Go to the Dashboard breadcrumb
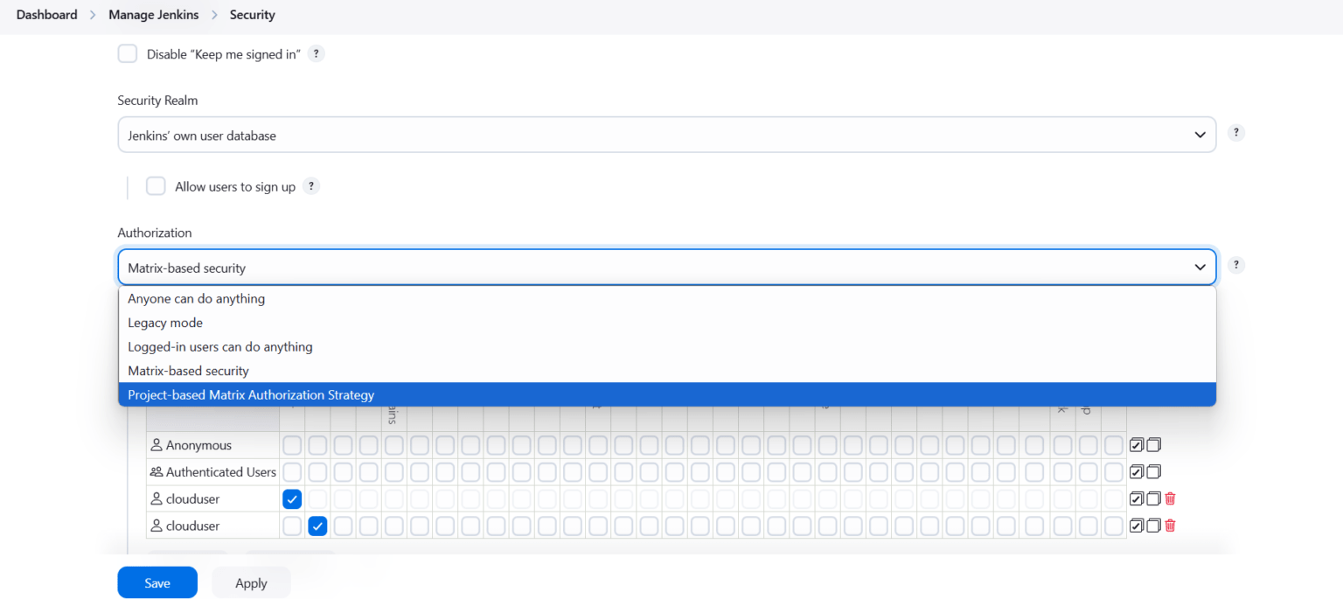 (x=46, y=14)
